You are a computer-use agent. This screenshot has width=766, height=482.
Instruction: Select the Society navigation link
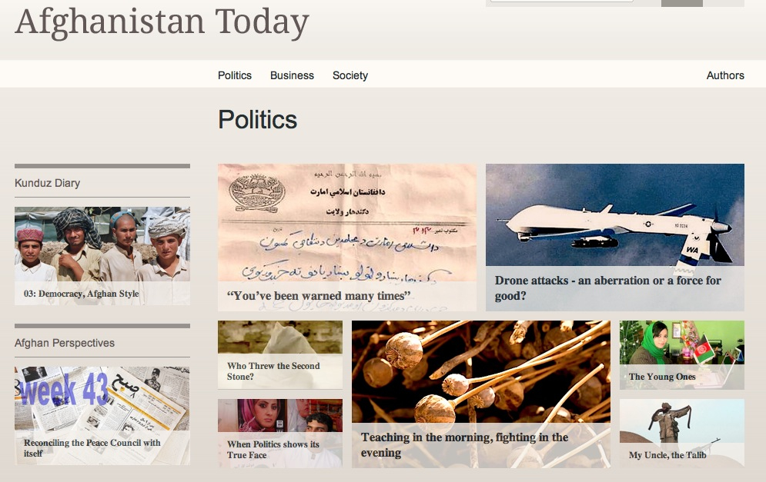tap(350, 75)
